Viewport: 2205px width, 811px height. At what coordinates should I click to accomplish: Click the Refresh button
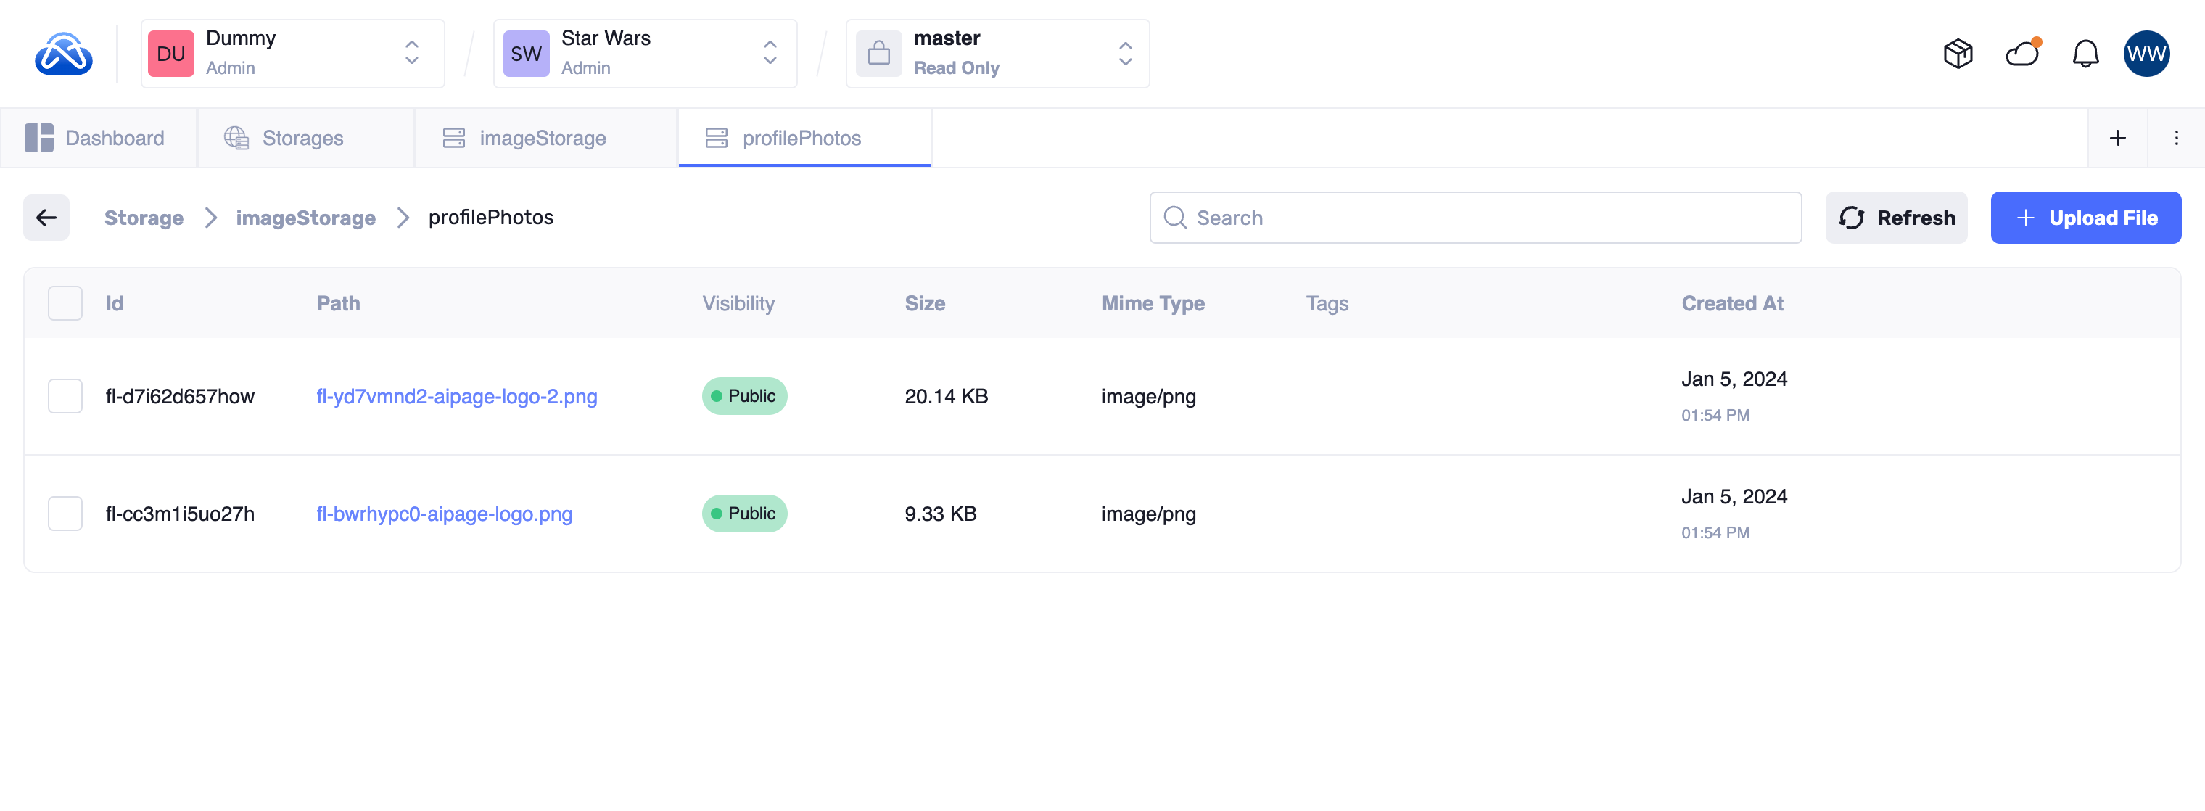(x=1896, y=218)
